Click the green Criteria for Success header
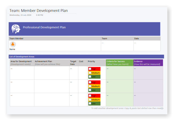The height and width of the screenshot is (124, 177). (x=120, y=63)
